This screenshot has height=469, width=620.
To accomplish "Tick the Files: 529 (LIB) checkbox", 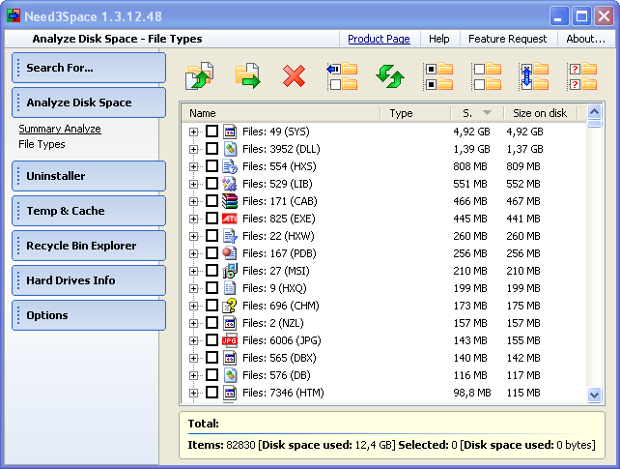I will [x=211, y=183].
